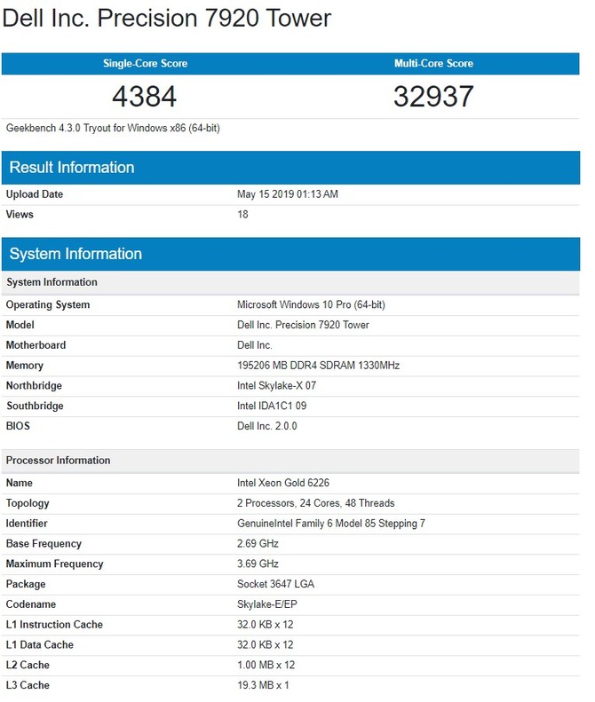This screenshot has width=595, height=702.
Task: Click the processor Name label
Action: tap(20, 483)
